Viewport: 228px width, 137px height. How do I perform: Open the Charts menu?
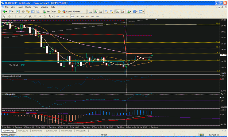pyautogui.click(x=28, y=7)
